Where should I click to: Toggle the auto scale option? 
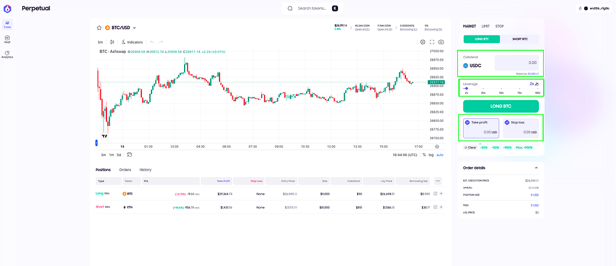(x=440, y=155)
